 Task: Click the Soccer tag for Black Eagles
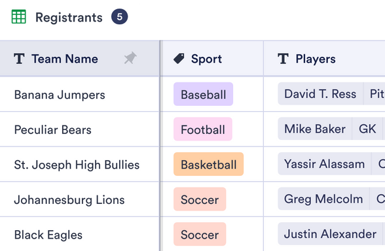click(200, 234)
